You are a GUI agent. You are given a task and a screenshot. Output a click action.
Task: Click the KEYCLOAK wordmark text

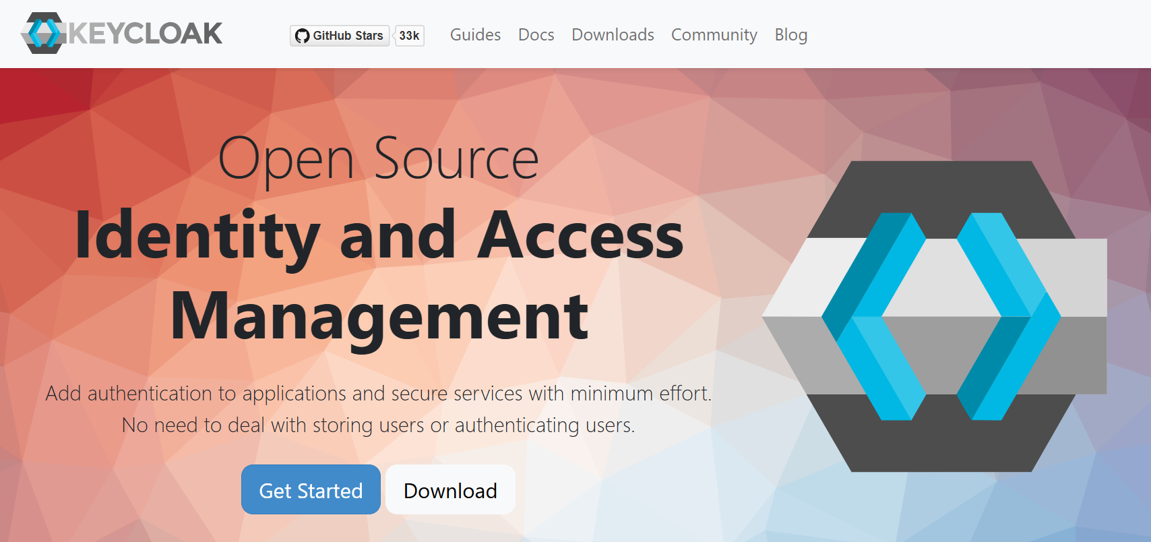click(x=145, y=34)
